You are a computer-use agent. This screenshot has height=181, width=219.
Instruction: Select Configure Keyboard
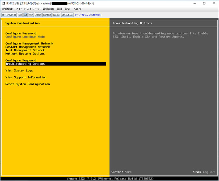[21, 60]
